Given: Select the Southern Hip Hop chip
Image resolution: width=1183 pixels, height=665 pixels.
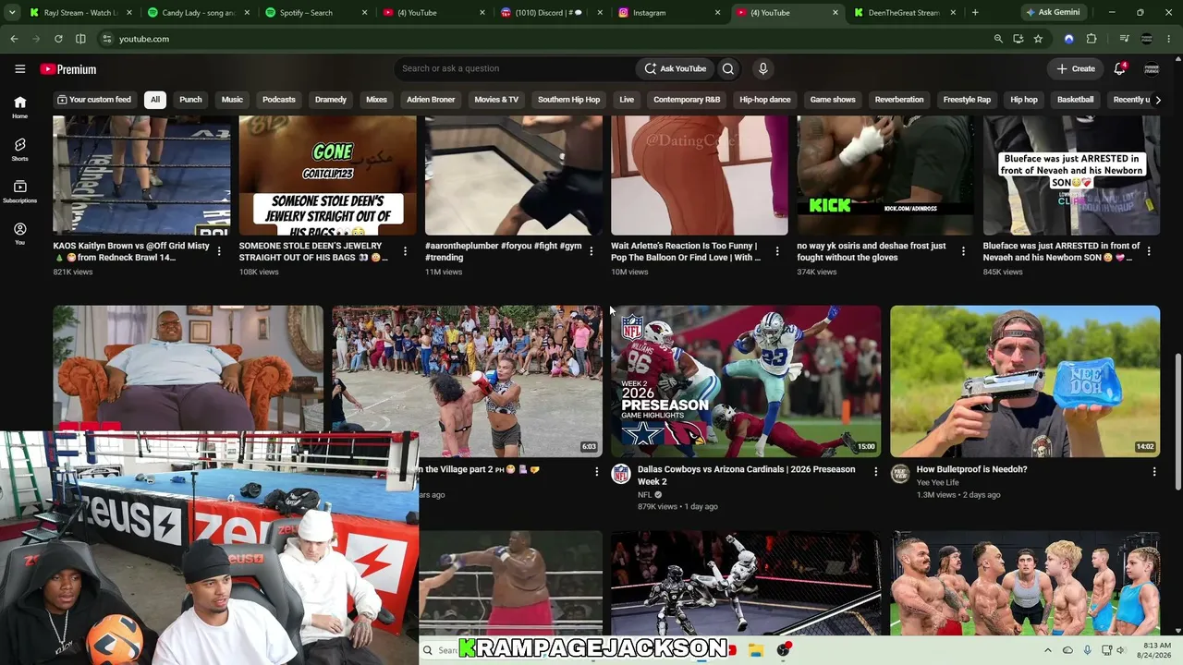Looking at the screenshot, I should pyautogui.click(x=568, y=100).
